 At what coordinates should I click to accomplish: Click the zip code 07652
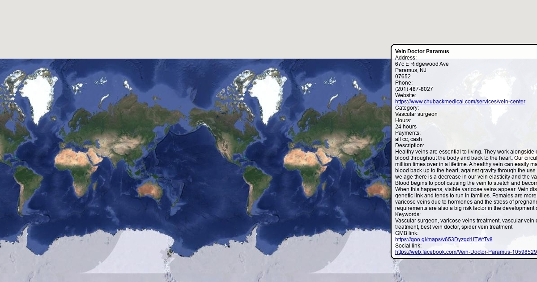point(403,77)
